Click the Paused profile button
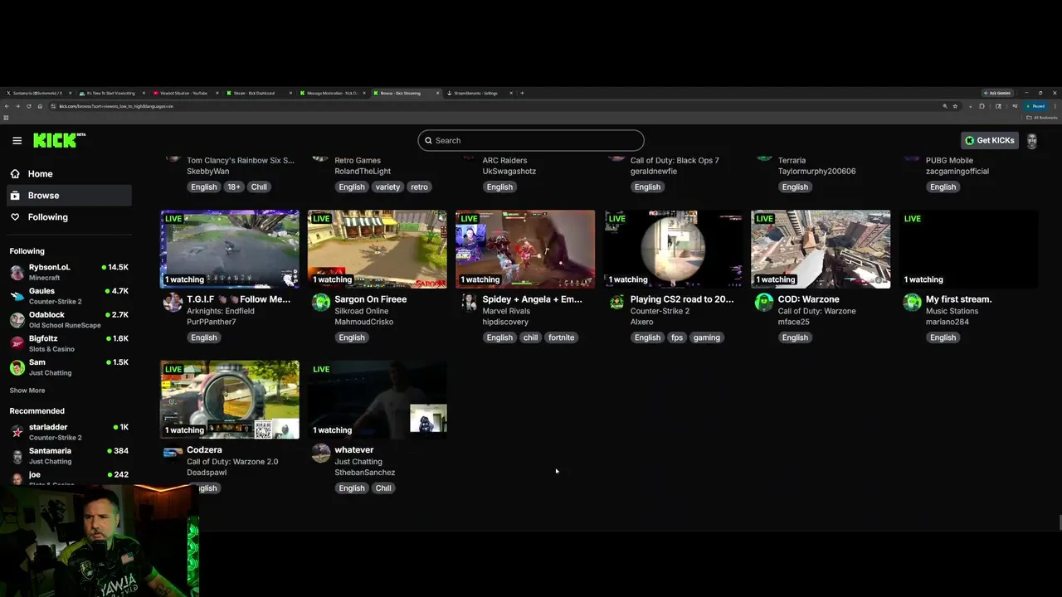 click(1035, 106)
